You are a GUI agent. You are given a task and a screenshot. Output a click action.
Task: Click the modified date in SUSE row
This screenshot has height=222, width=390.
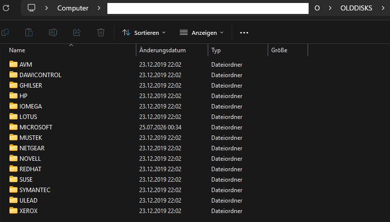(x=160, y=179)
